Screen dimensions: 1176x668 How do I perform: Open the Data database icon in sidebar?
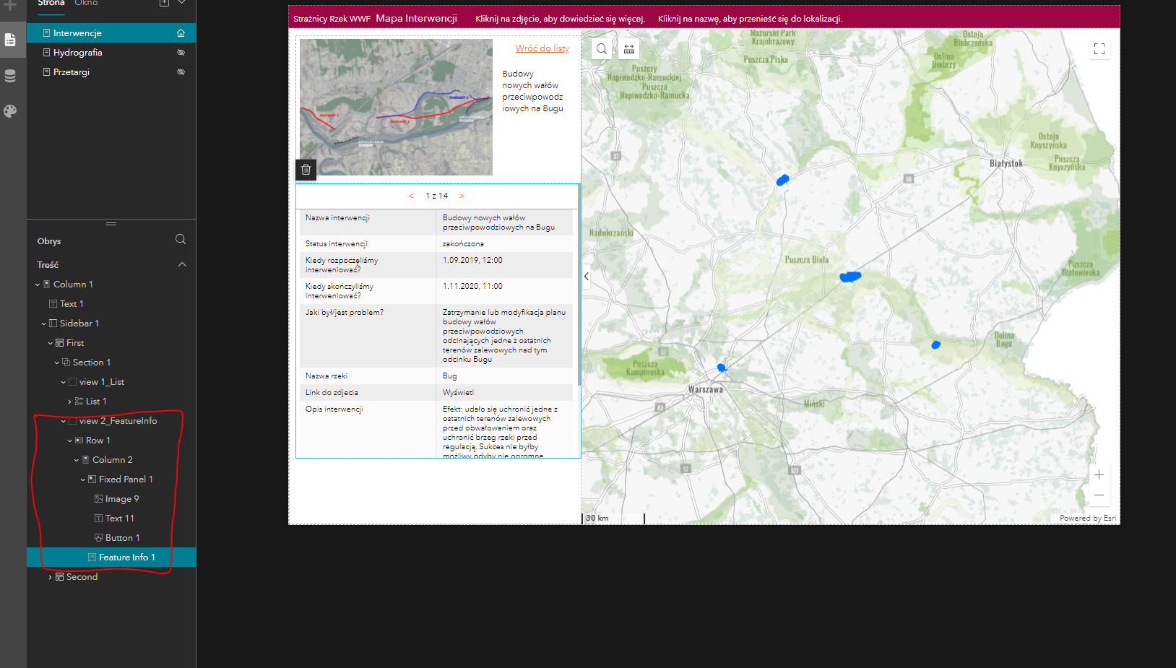(x=10, y=76)
